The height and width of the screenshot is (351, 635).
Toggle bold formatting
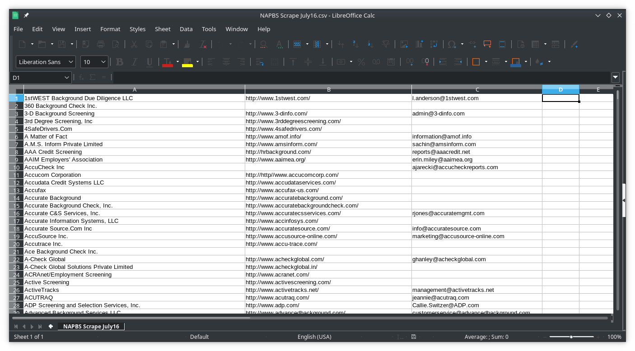point(120,62)
